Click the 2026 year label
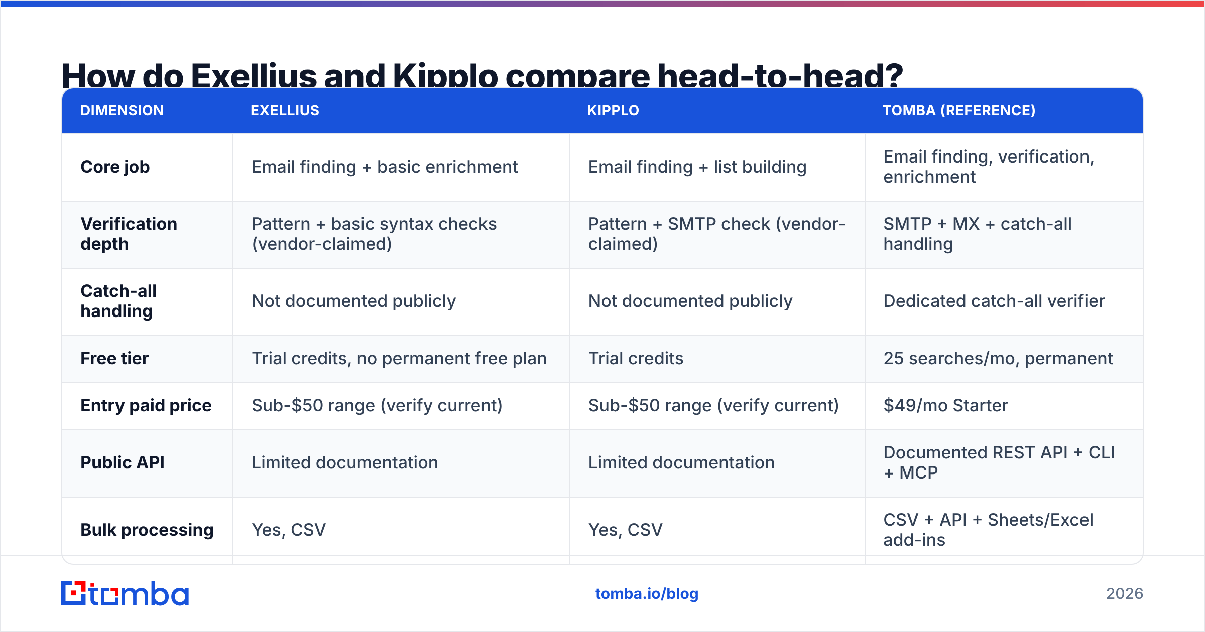 tap(1125, 594)
